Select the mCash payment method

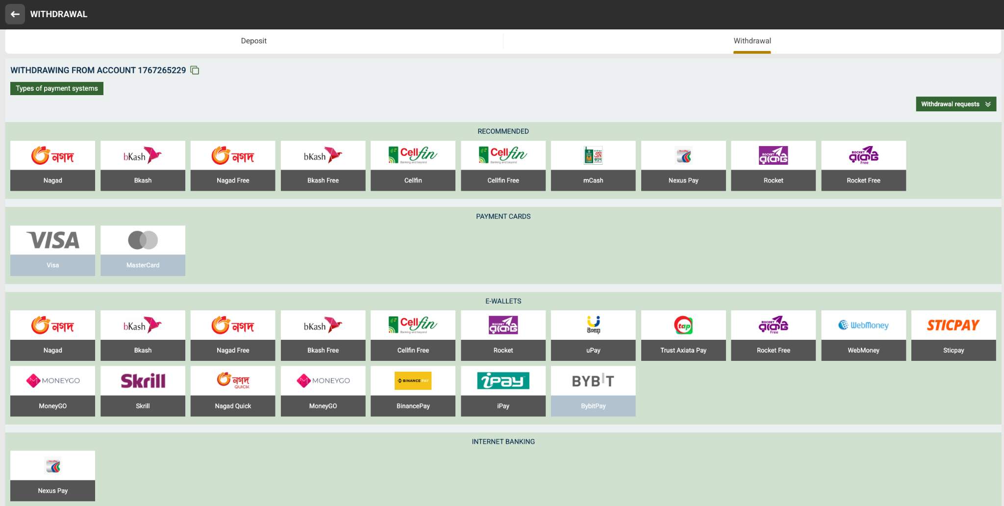coord(593,166)
